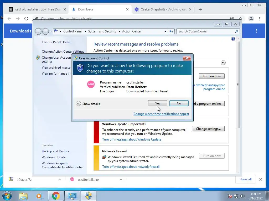The height and width of the screenshot is (201, 269).
Task: Open Windows Update in See also
Action: pos(54,157)
